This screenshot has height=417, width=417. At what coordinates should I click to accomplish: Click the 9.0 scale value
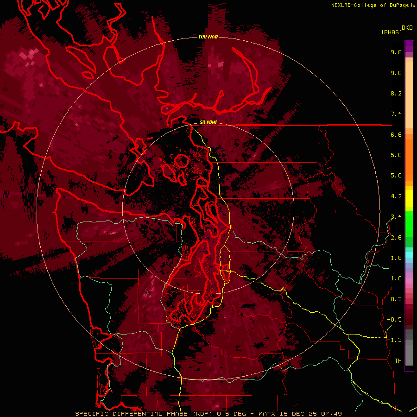click(x=396, y=73)
